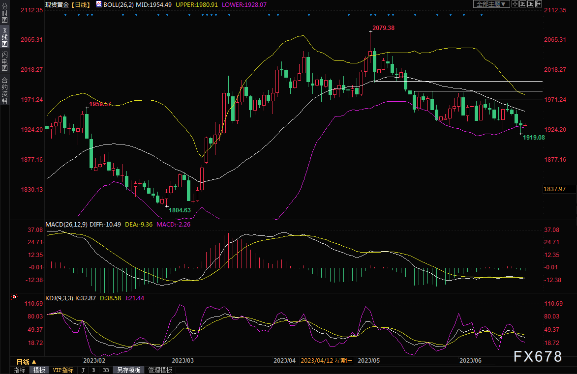Open the 合约资料 side tab
577x374 pixels.
click(4, 90)
